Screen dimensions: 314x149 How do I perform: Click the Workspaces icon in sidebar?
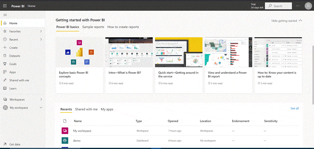click(5, 100)
